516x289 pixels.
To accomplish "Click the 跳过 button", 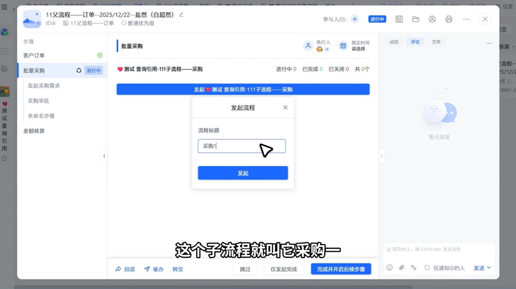I will tap(245, 269).
